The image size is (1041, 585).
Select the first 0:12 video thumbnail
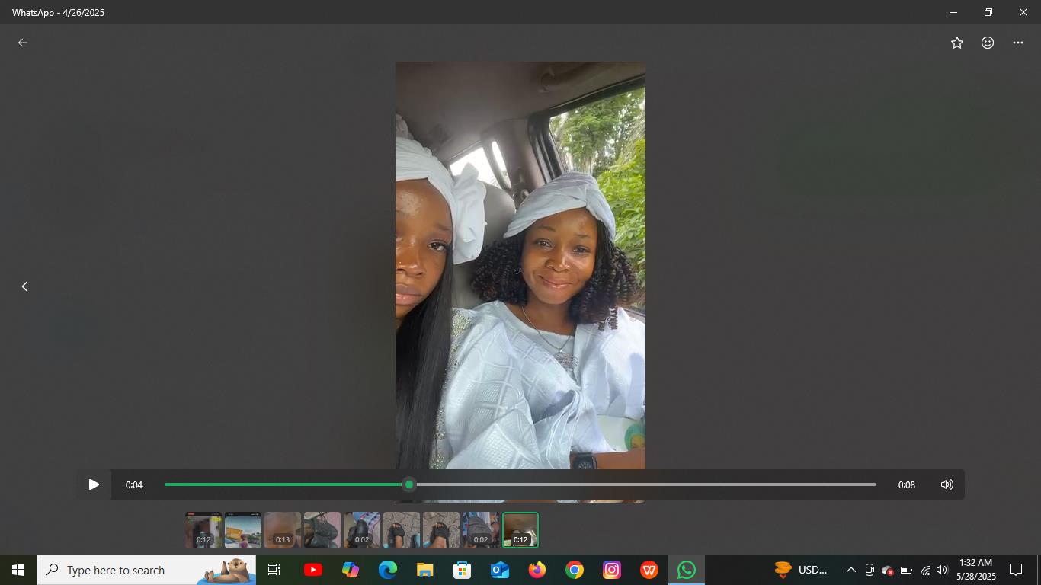pyautogui.click(x=203, y=530)
